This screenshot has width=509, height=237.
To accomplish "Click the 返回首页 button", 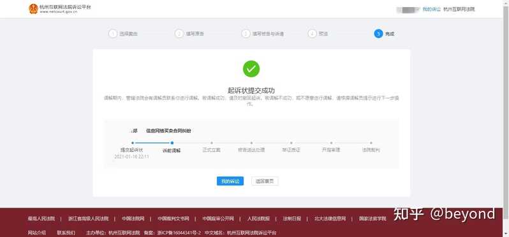I will tap(265, 181).
